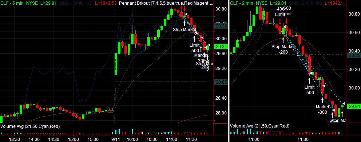Click the 10:30 time axis label

pyautogui.click(x=152, y=139)
